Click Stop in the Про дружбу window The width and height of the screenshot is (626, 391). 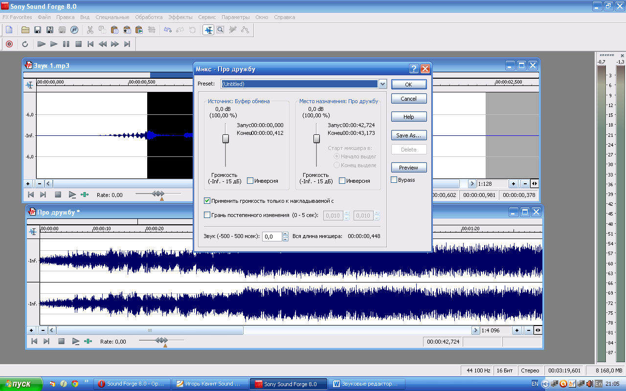(x=62, y=341)
